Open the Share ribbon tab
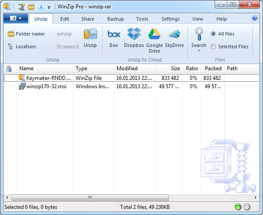This screenshot has width=263, height=215. click(88, 19)
